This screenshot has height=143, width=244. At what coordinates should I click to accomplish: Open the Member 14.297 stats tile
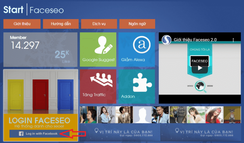point(40,50)
